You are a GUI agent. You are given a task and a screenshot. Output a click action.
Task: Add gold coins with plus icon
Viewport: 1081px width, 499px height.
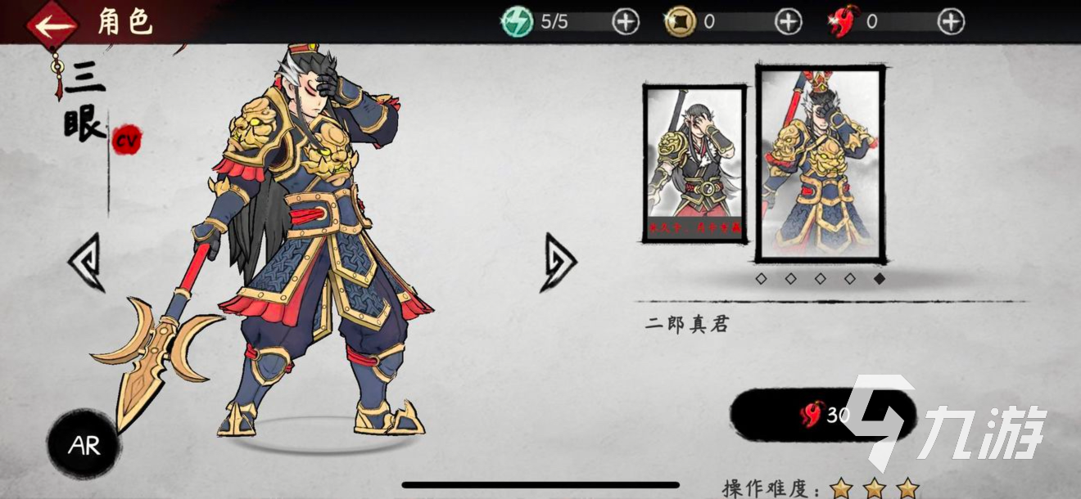tap(789, 22)
